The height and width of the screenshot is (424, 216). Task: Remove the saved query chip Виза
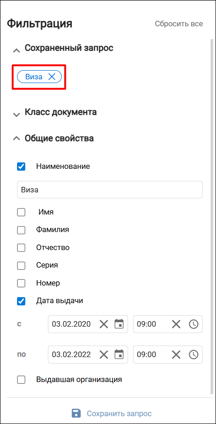[52, 77]
